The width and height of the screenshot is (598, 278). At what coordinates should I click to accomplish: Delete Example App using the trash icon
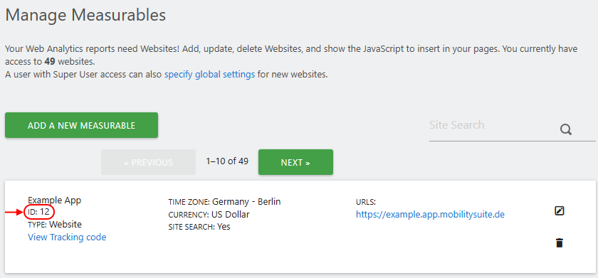tap(559, 243)
